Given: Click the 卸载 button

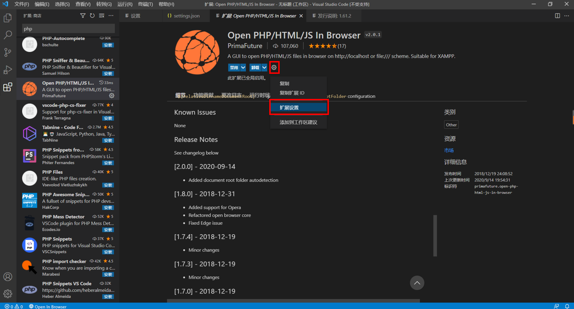Looking at the screenshot, I should tap(255, 68).
